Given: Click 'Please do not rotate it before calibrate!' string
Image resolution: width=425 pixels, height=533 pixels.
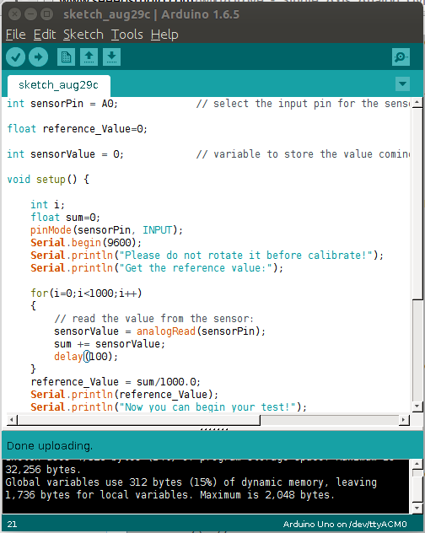Looking at the screenshot, I should pyautogui.click(x=246, y=256).
